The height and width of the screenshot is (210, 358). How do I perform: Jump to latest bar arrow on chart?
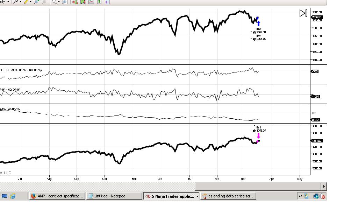click(x=303, y=13)
